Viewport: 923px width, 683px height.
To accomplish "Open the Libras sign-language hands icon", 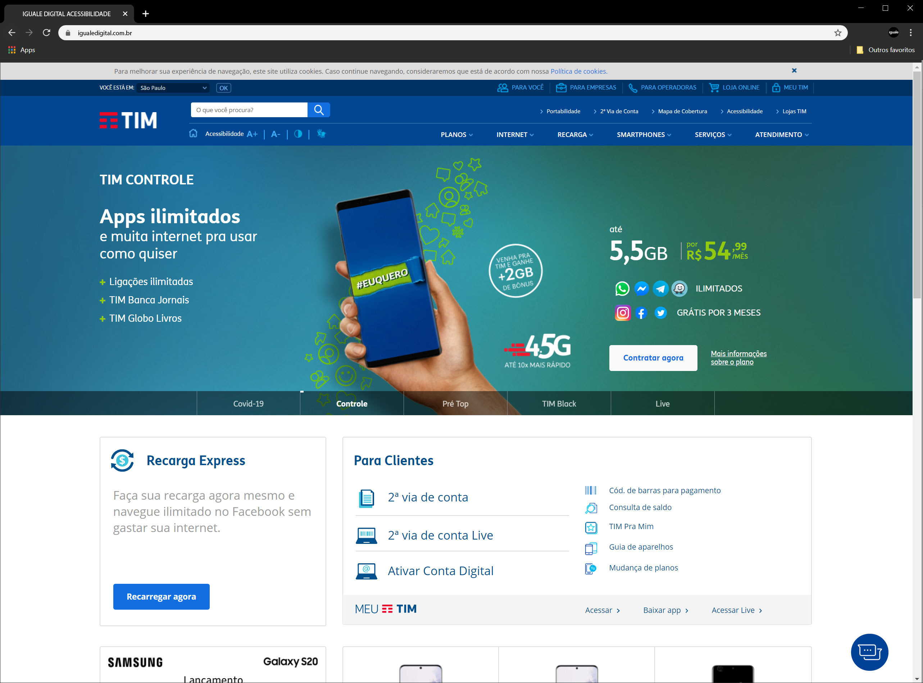I will coord(321,133).
